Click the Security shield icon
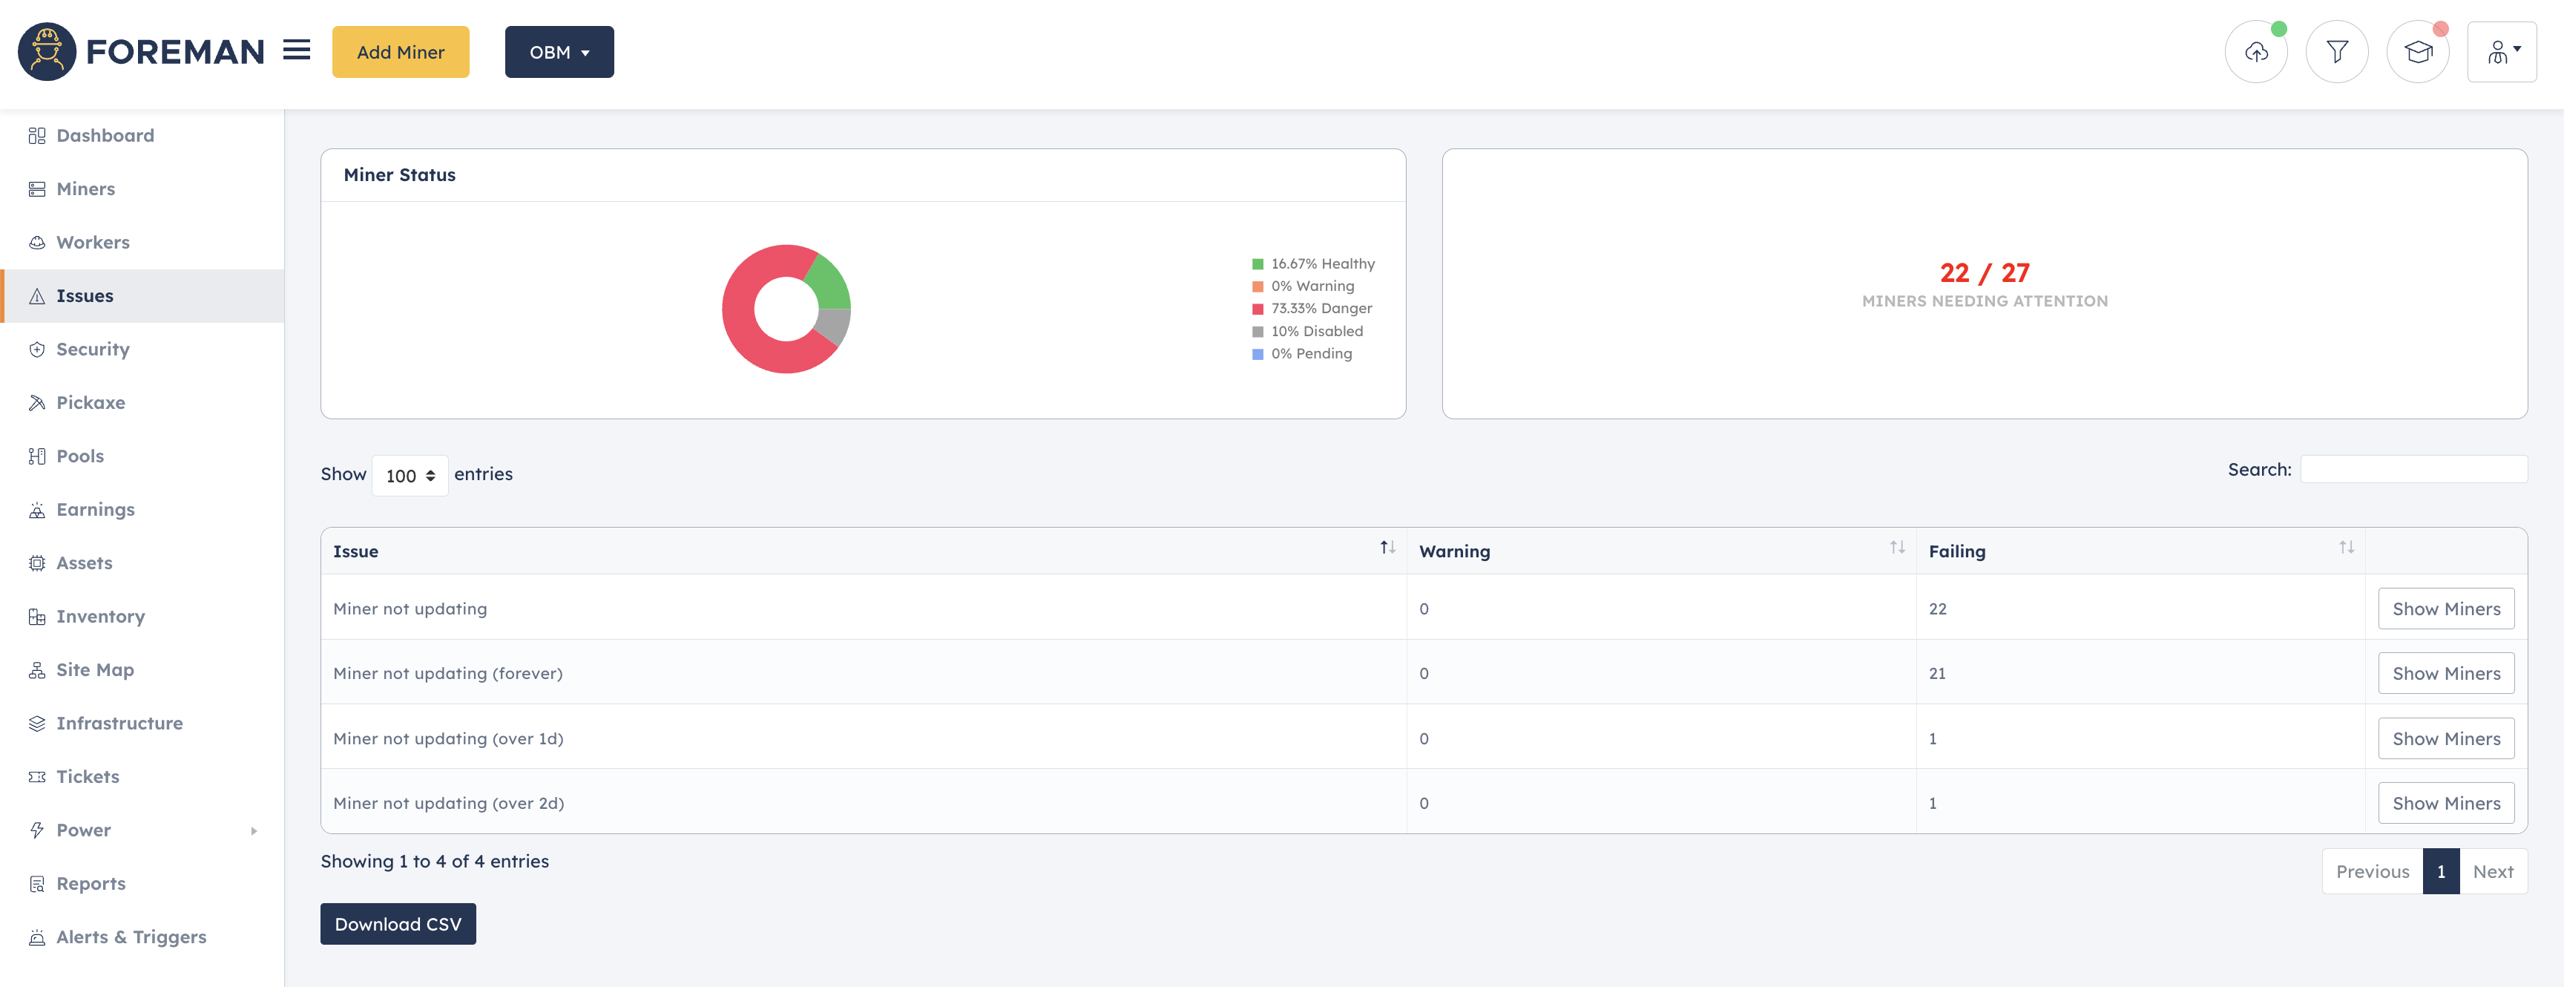 coord(37,350)
